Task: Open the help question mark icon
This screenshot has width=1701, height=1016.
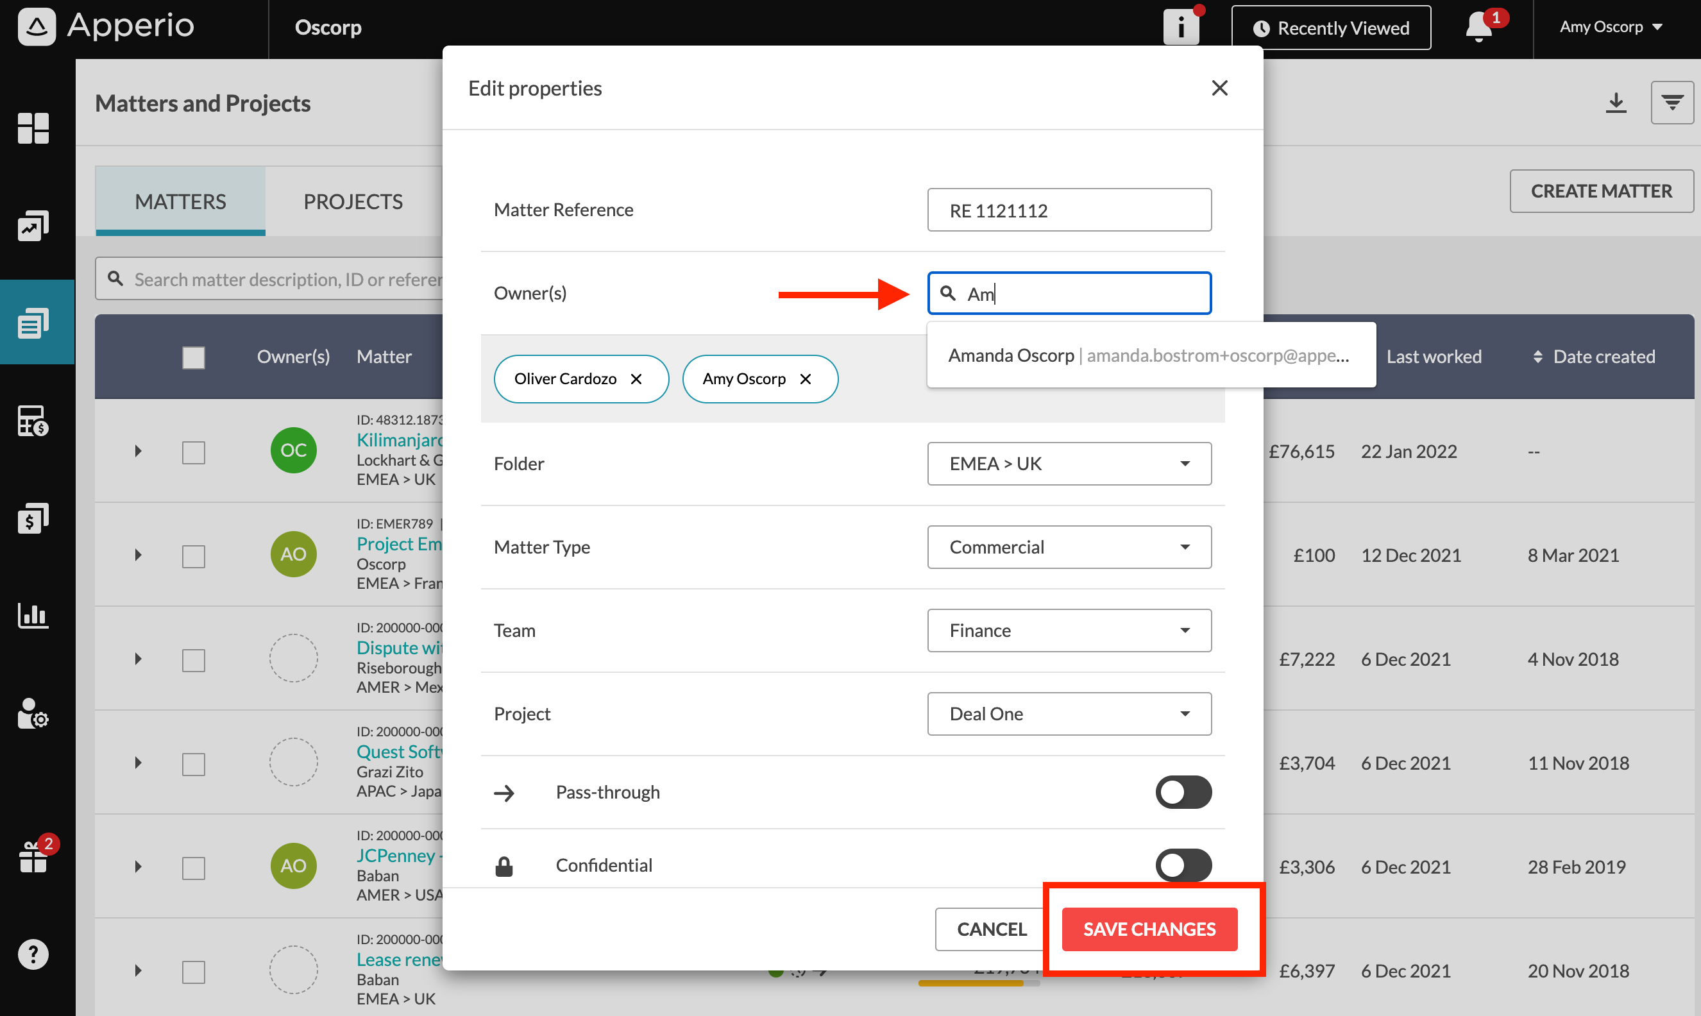Action: (33, 954)
